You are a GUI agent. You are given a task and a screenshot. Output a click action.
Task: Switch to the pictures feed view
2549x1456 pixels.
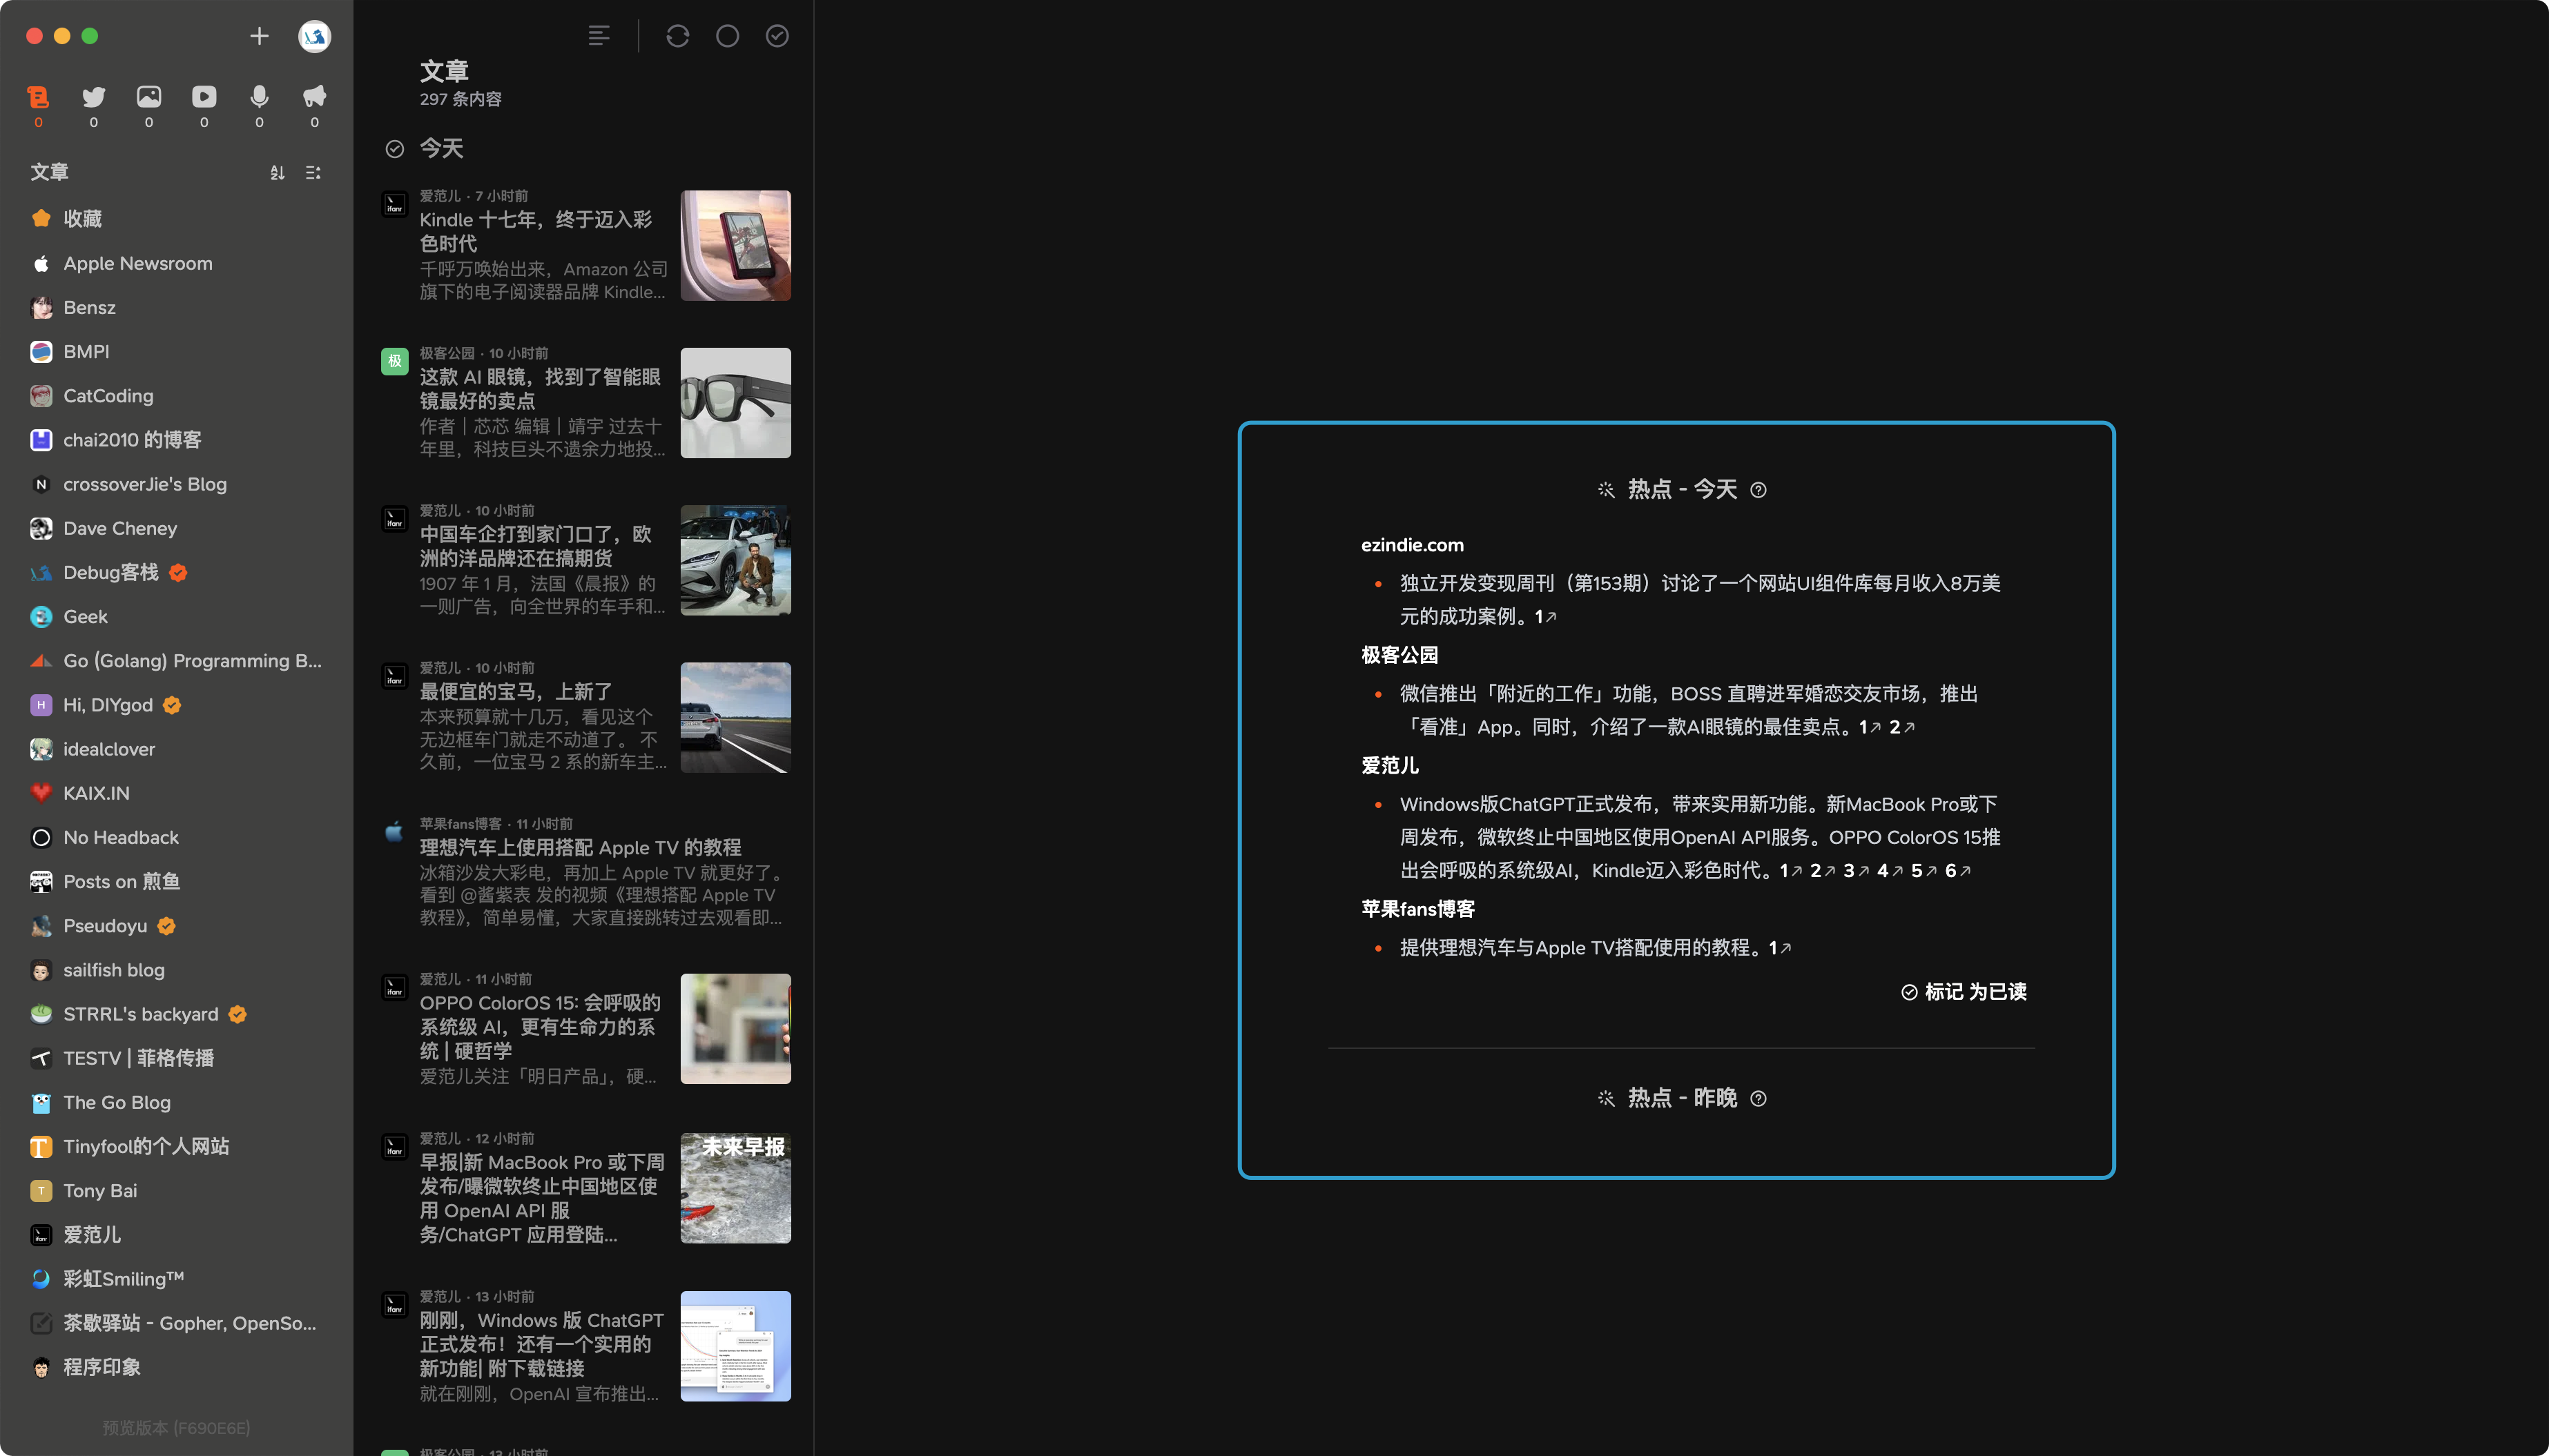click(x=149, y=97)
